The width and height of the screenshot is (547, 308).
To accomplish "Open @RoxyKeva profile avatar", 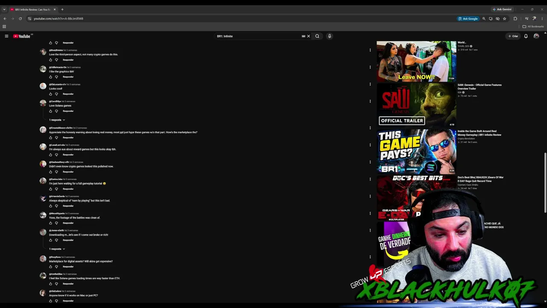I will [x=43, y=259].
